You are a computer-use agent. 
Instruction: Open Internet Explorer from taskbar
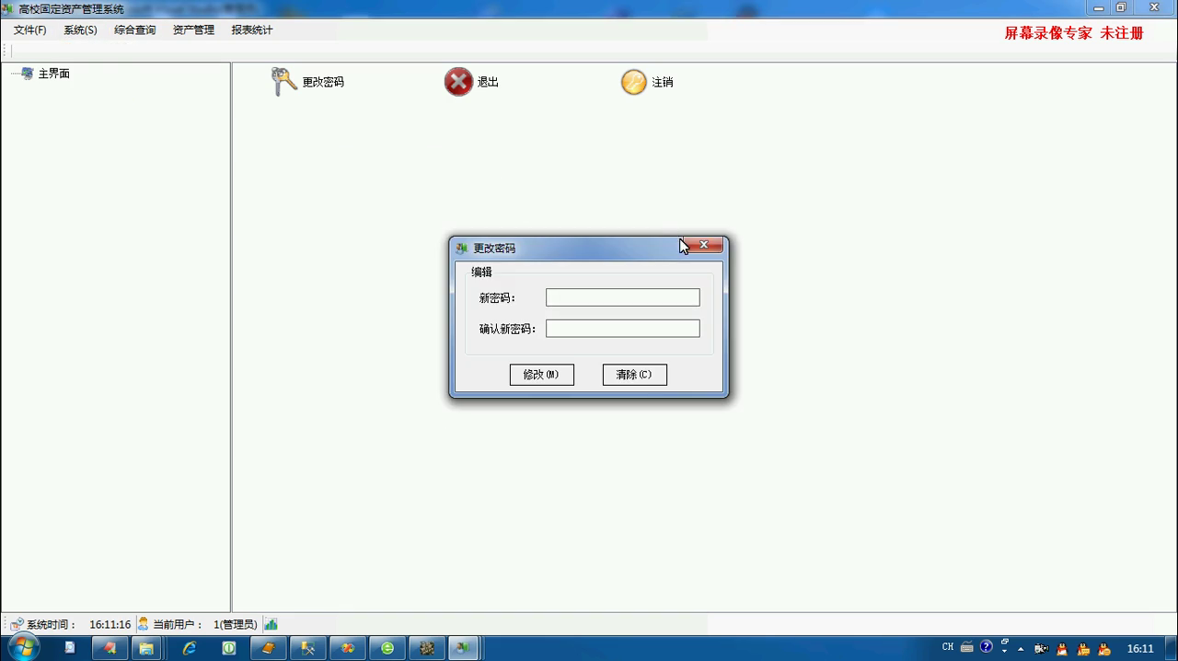[x=189, y=648]
